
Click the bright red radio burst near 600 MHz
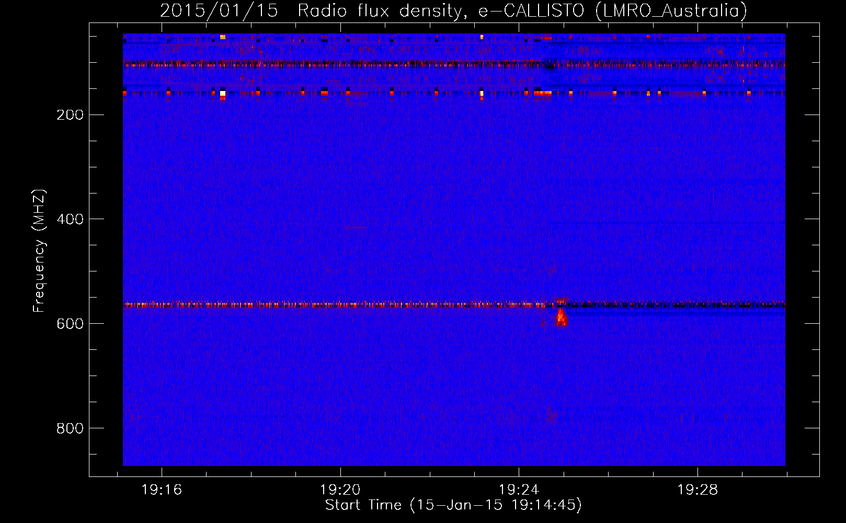[x=561, y=316]
